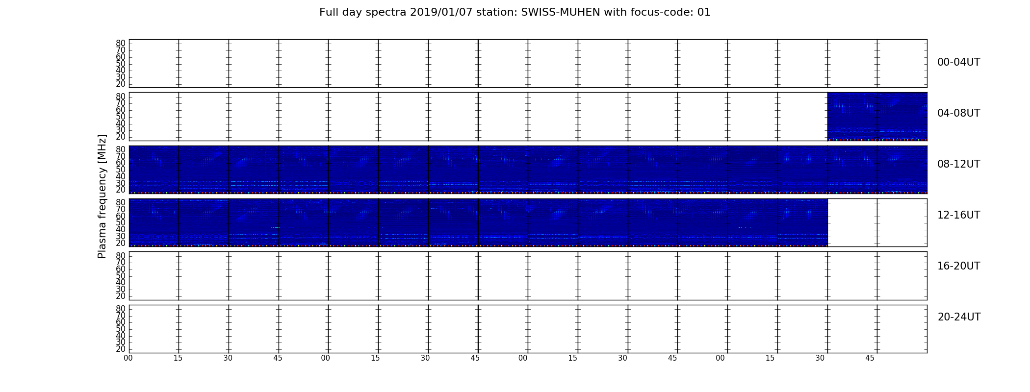Viewport: 1030px width, 392px height.
Task: Click the '40' tick of the 16-20UT panel
Action: [x=121, y=282]
